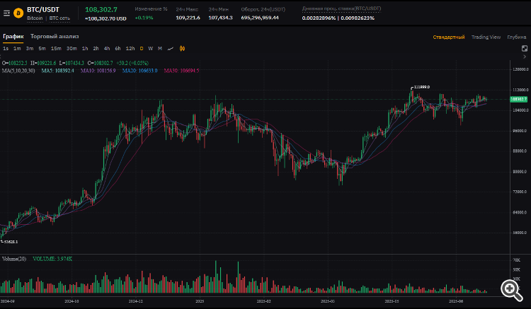
Task: Select the 4h timeframe
Action: (107, 49)
